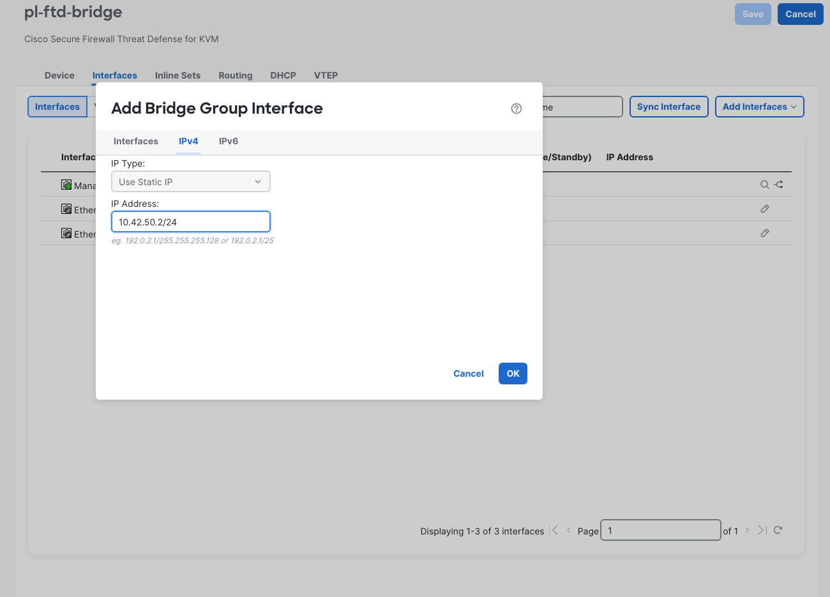830x597 pixels.
Task: Click the help icon in the dialog header
Action: 517,109
